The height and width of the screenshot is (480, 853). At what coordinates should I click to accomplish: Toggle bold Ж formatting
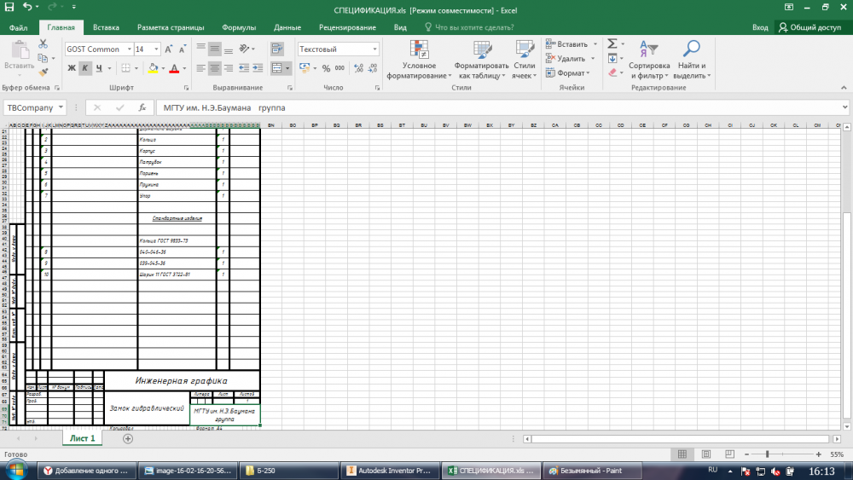(72, 68)
